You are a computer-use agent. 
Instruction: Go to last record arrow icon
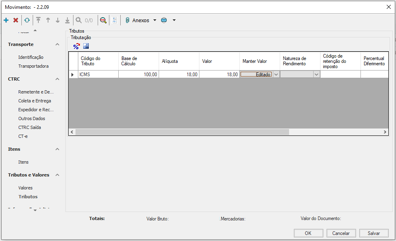tap(67, 20)
